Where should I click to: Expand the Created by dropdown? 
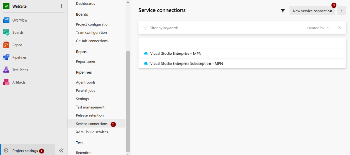(x=318, y=28)
